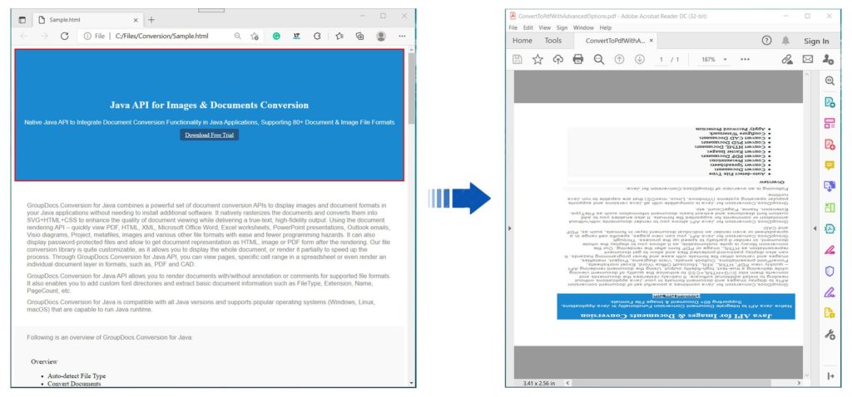The image size is (852, 397).
Task: Refresh the Sample.html browser page
Action: [64, 37]
